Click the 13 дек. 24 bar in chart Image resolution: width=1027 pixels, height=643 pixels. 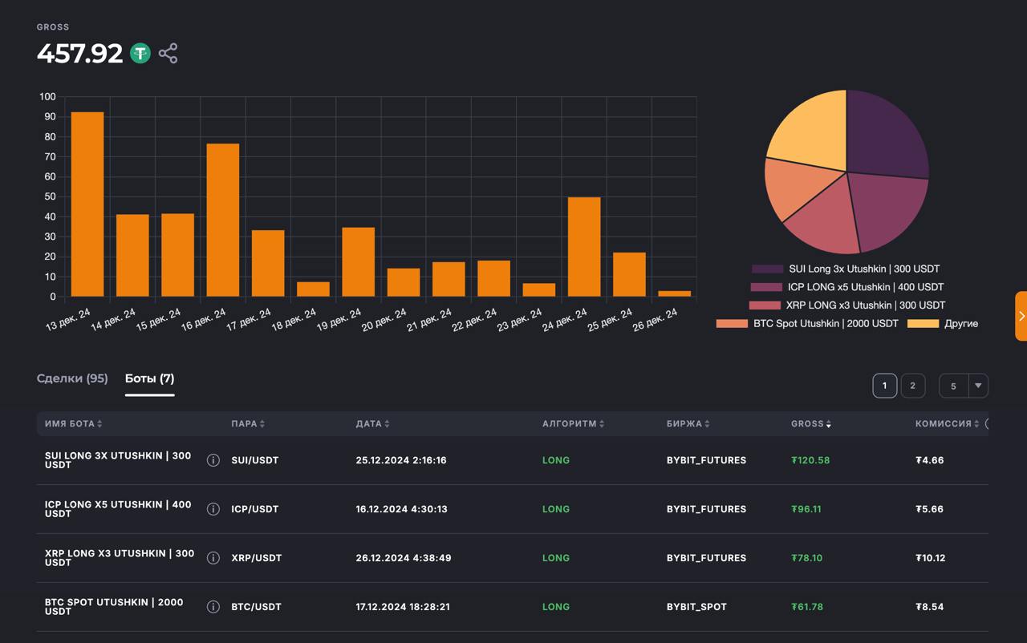(x=87, y=204)
